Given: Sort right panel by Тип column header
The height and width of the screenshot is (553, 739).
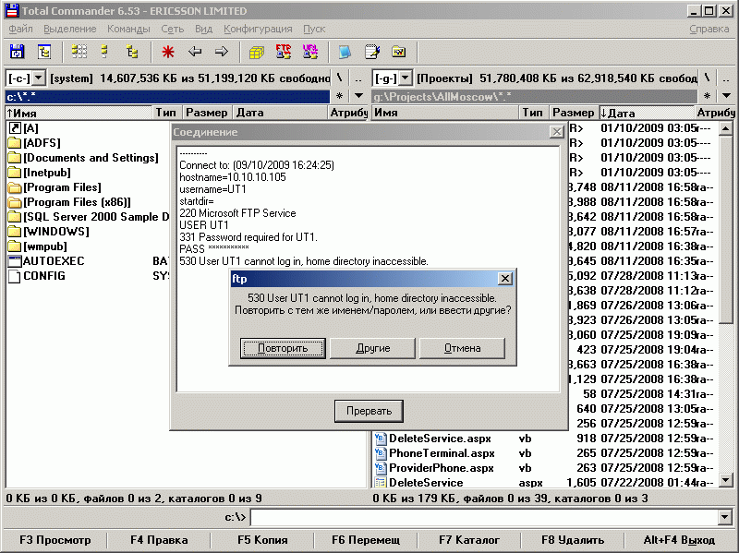Looking at the screenshot, I should pos(533,113).
